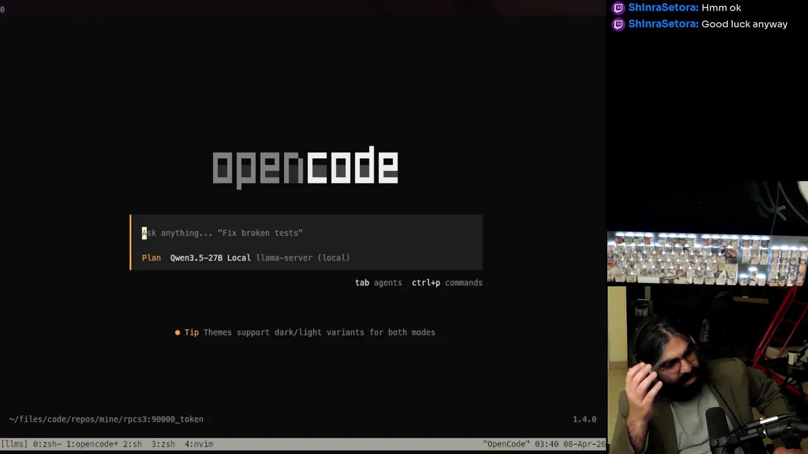Click the llama-server (local) provider label

[303, 257]
